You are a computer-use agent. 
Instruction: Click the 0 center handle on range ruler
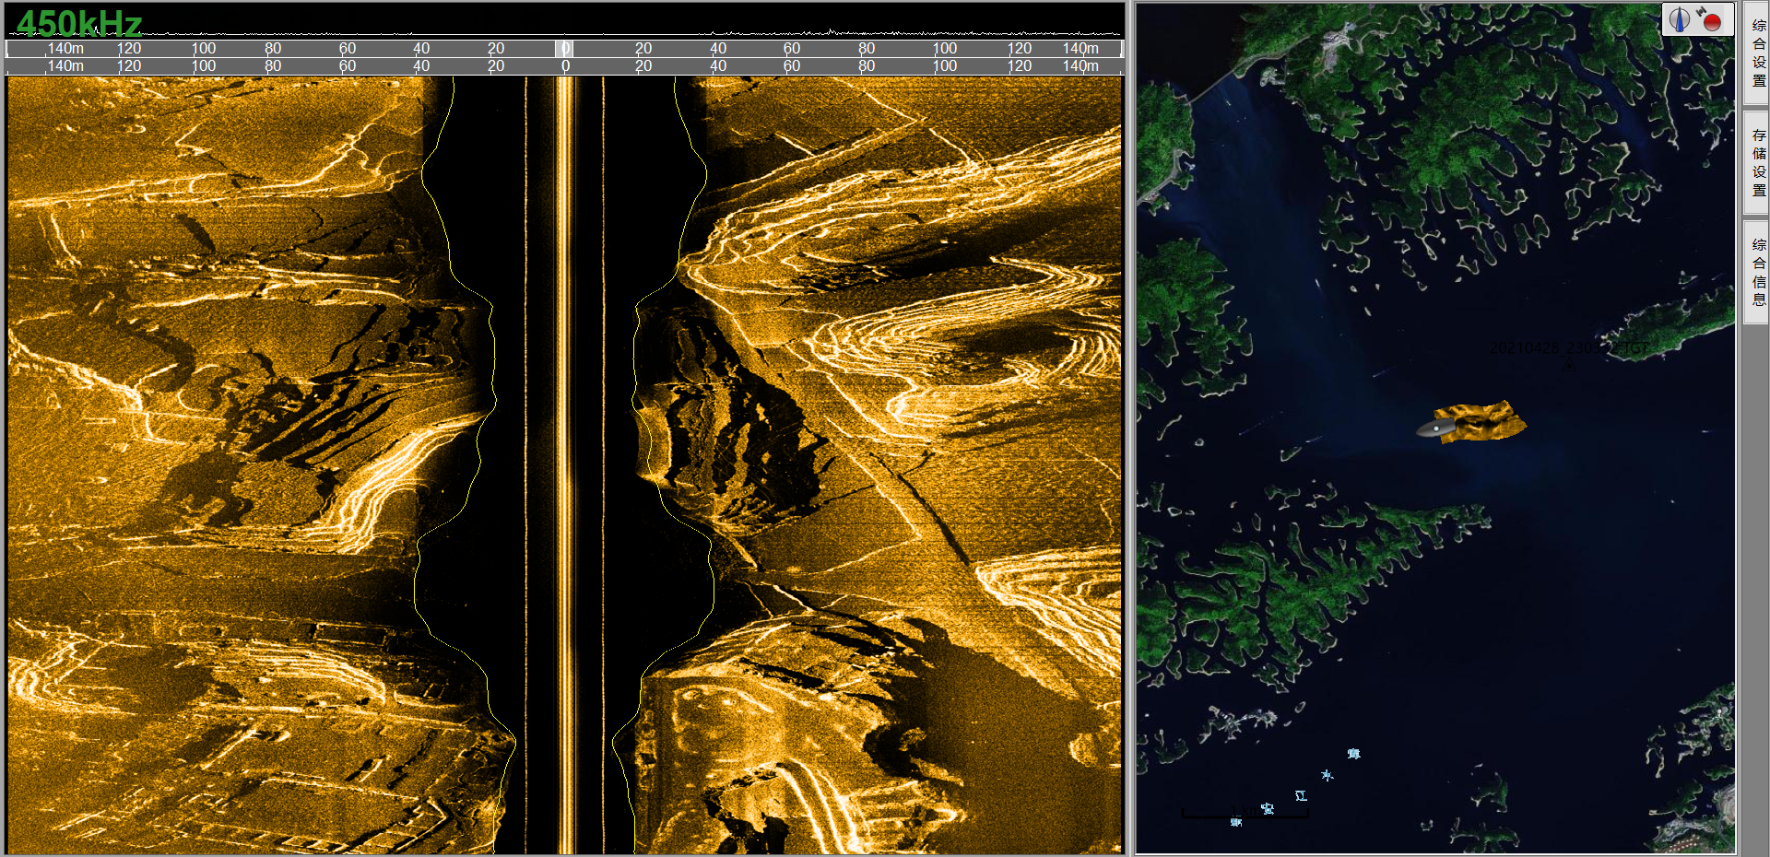[564, 48]
